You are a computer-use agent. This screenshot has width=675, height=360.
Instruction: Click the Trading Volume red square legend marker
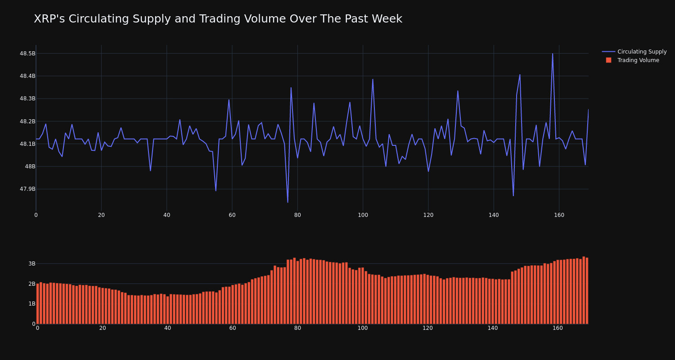(x=608, y=60)
